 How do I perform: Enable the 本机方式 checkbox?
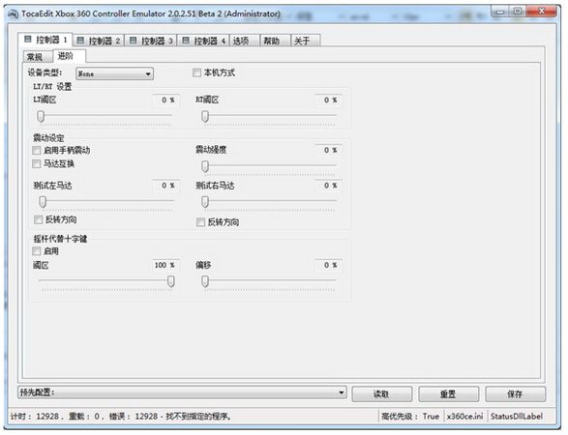click(196, 73)
